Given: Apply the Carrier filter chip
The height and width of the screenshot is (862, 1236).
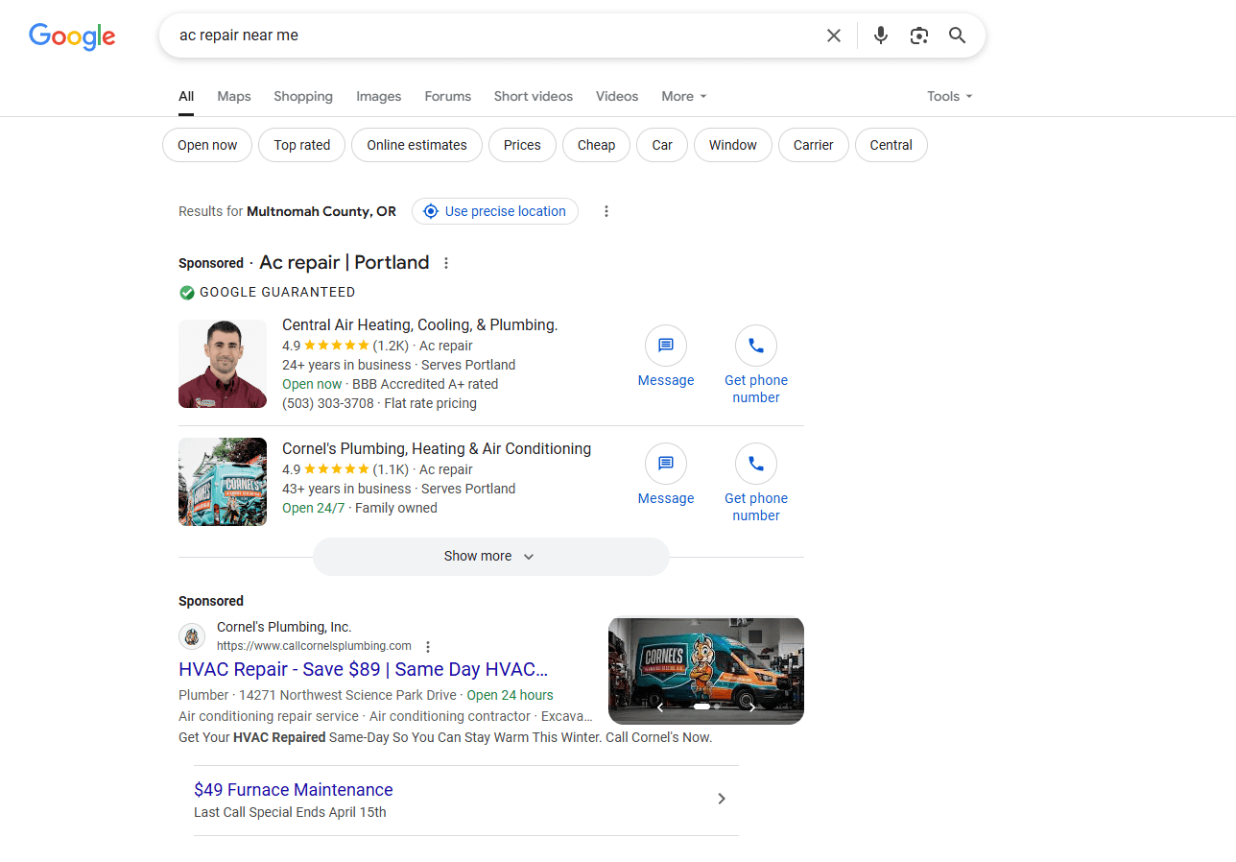Looking at the screenshot, I should (x=814, y=145).
